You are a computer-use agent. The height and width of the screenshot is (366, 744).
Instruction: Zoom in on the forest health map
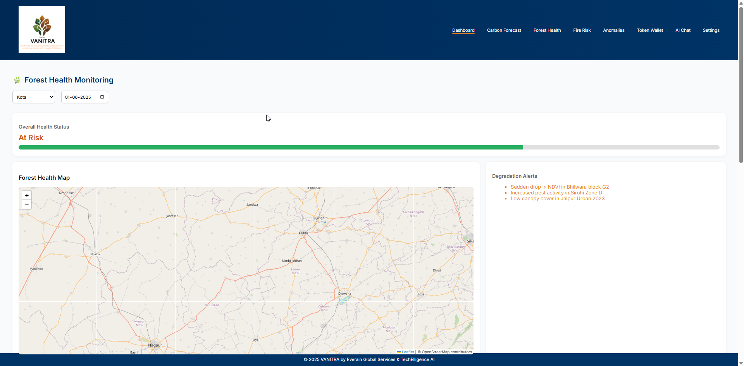coord(27,196)
